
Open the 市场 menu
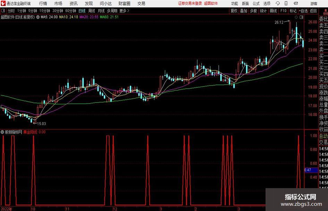[x=58, y=3]
